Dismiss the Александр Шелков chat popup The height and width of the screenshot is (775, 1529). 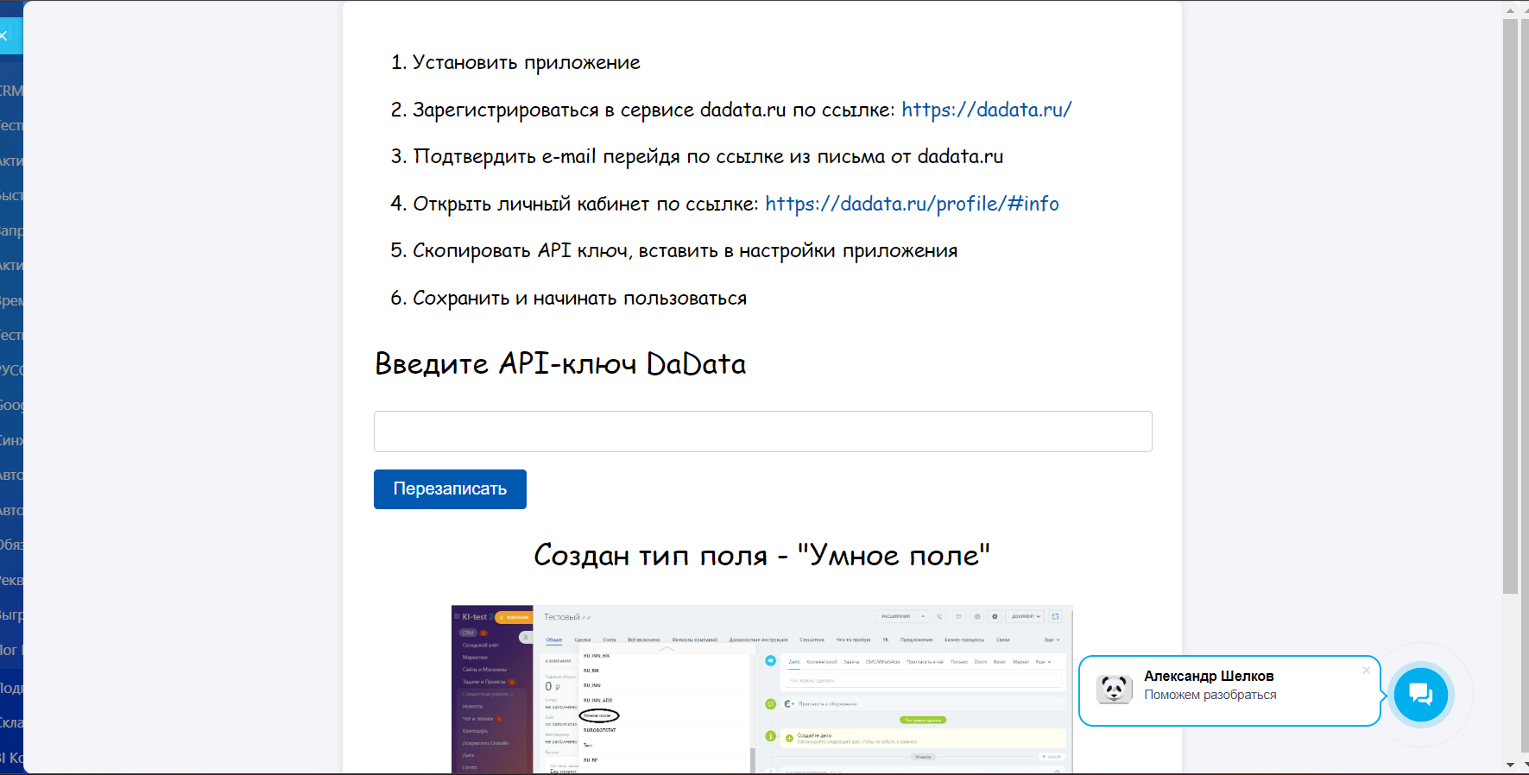point(1366,671)
